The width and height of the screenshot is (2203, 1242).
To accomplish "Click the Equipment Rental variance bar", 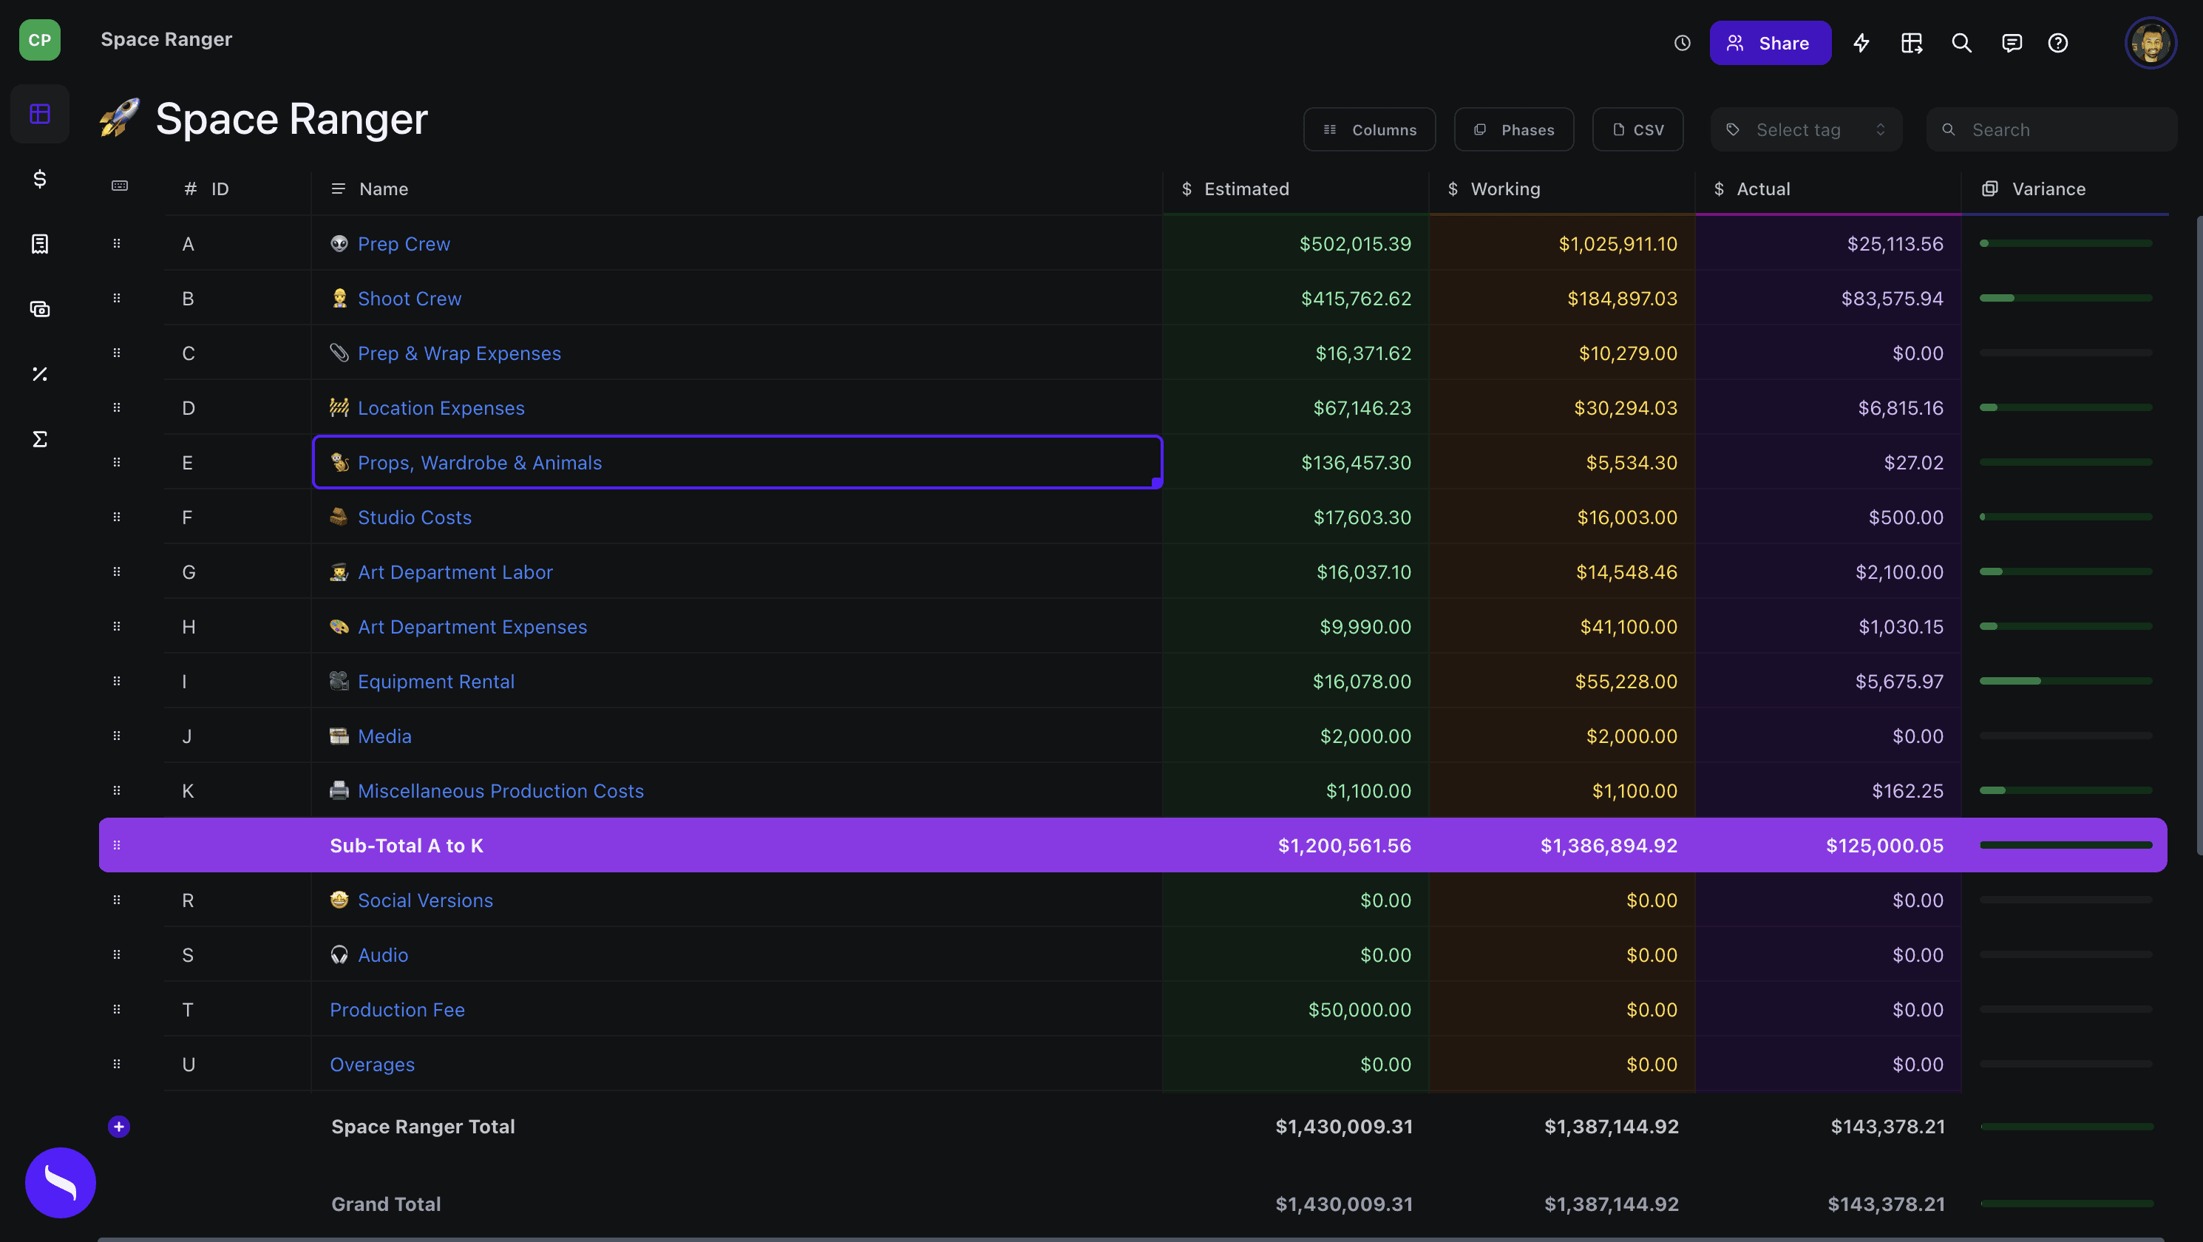I will tap(2065, 681).
